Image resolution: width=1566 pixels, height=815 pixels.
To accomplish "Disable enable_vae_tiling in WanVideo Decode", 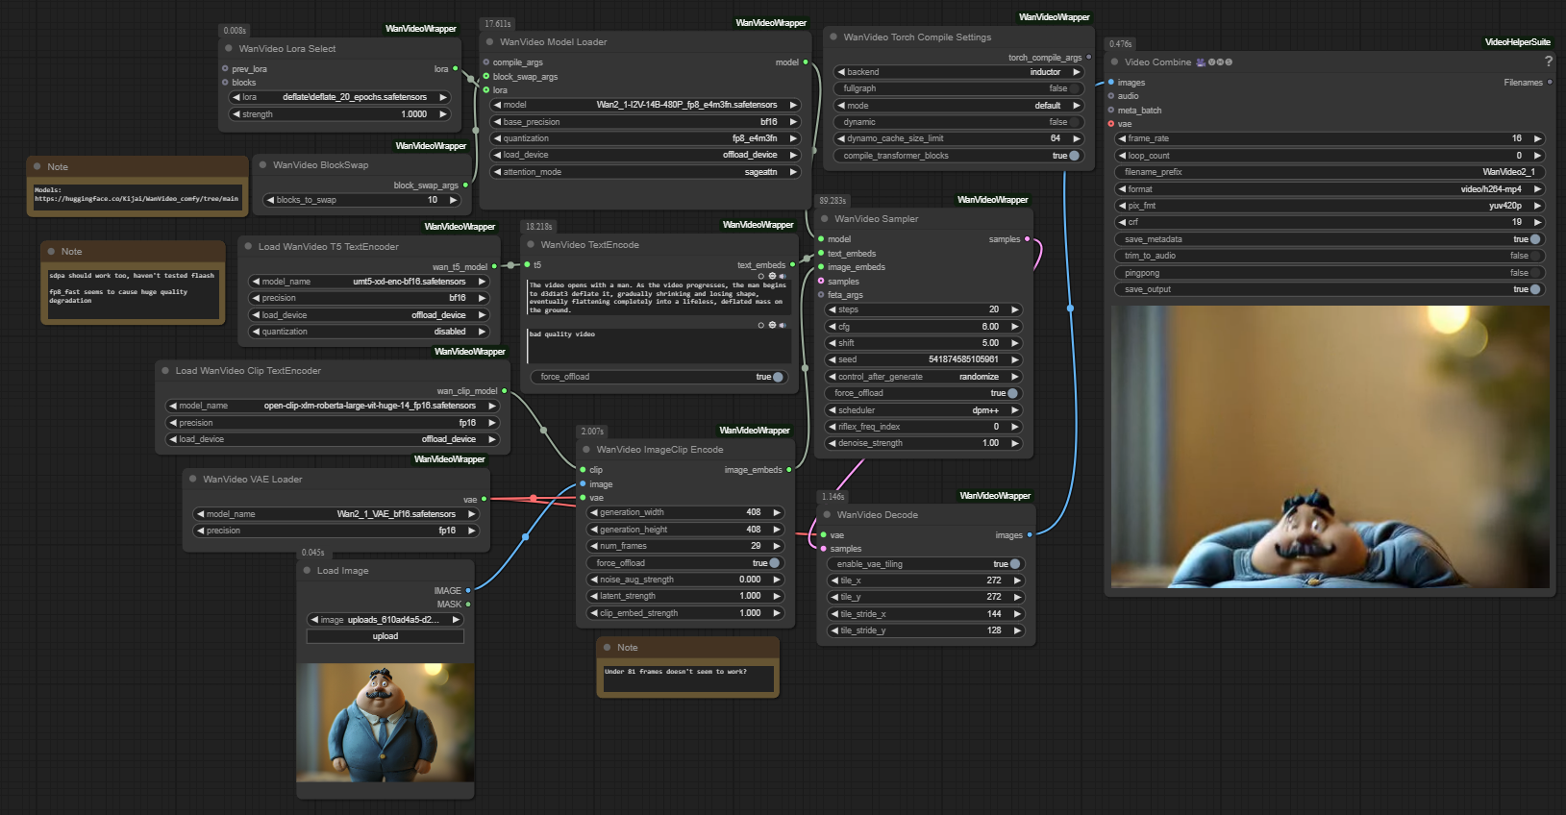I will (x=1014, y=564).
